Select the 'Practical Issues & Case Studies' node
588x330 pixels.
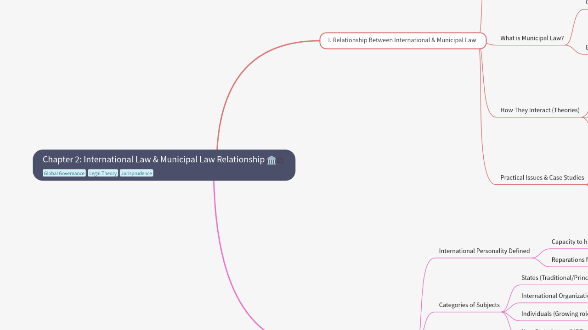pos(542,177)
